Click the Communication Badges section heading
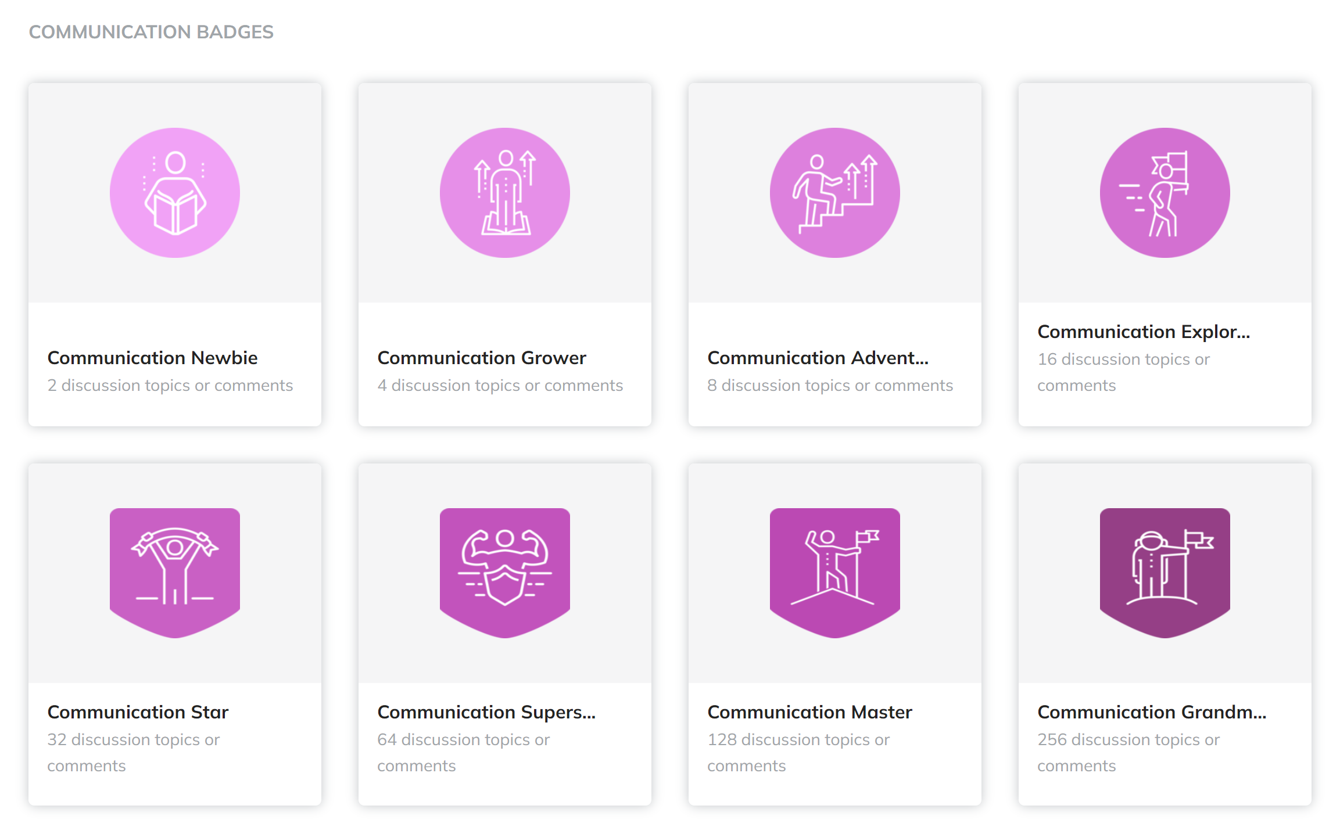The image size is (1340, 834). point(151,32)
